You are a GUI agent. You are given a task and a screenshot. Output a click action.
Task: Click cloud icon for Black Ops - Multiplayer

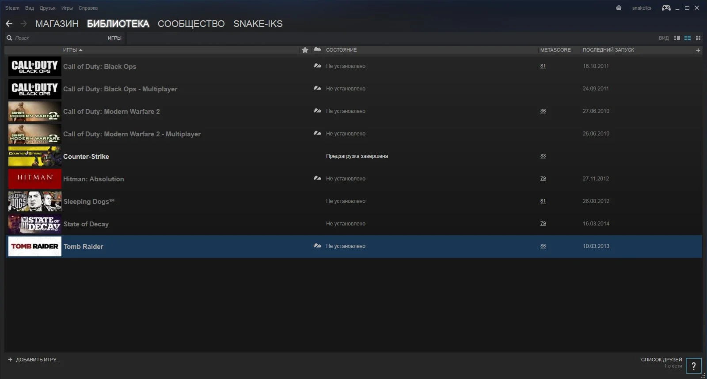coord(317,88)
